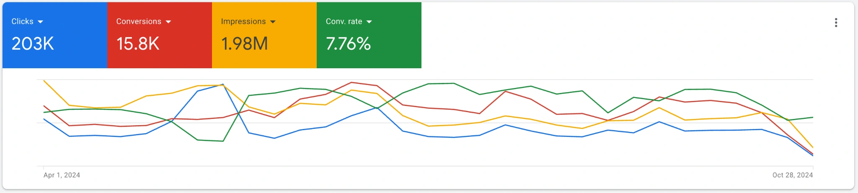Click the red line's highest peak
Image resolution: width=858 pixels, height=193 pixels.
351,82
